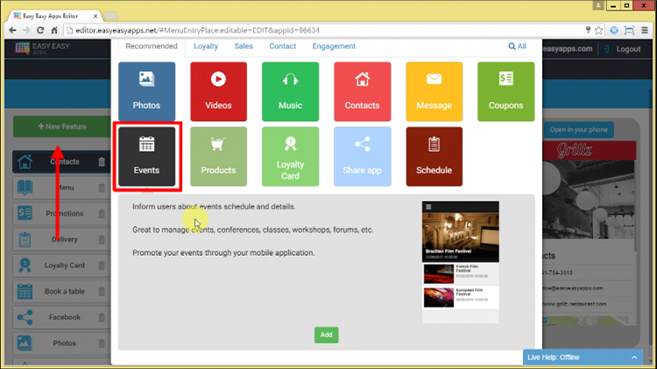This screenshot has width=657, height=369.
Task: Choose the Videos feature tile
Action: [x=218, y=91]
